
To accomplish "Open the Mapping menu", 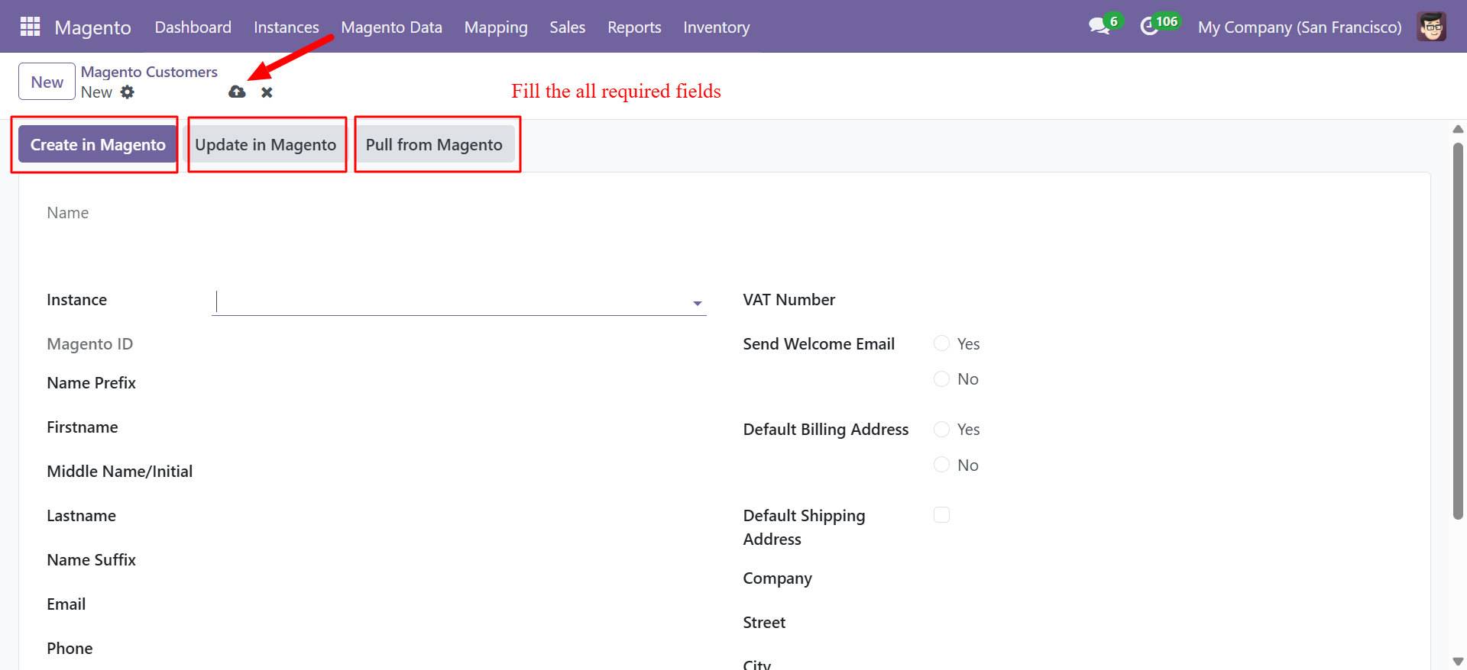I will pos(496,27).
